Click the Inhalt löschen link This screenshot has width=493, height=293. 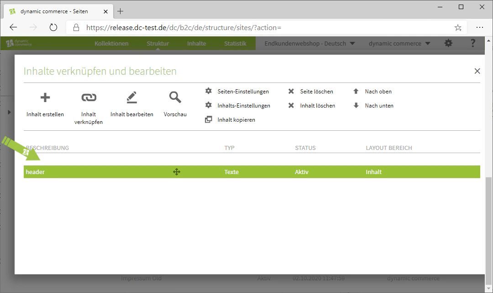tap(318, 106)
